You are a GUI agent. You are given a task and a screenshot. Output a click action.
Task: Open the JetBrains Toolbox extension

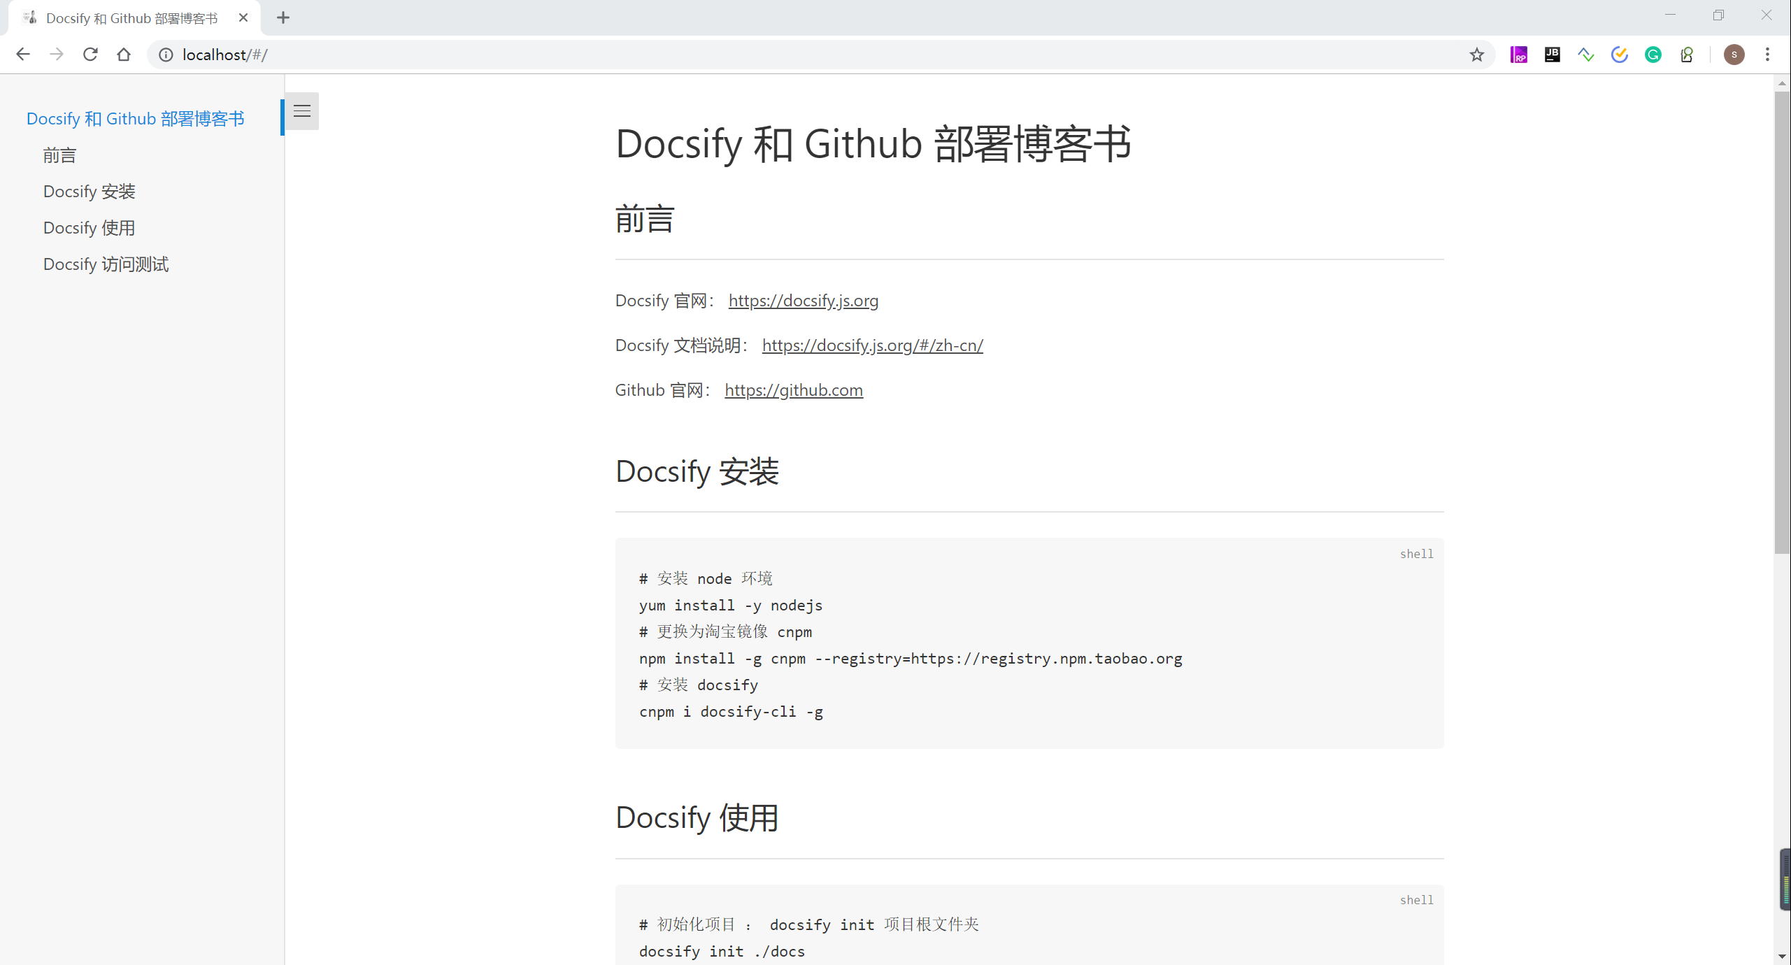[x=1552, y=54]
